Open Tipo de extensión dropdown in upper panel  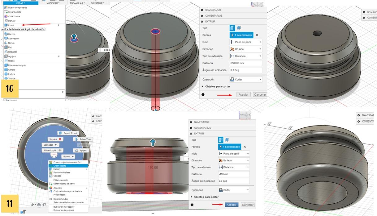point(246,56)
